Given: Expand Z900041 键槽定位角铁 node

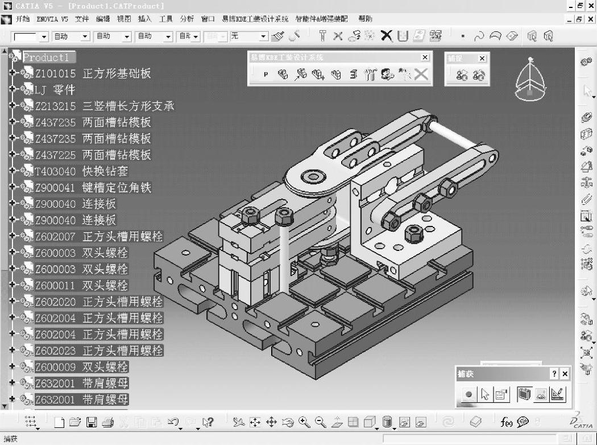Looking at the screenshot, I should [12, 187].
